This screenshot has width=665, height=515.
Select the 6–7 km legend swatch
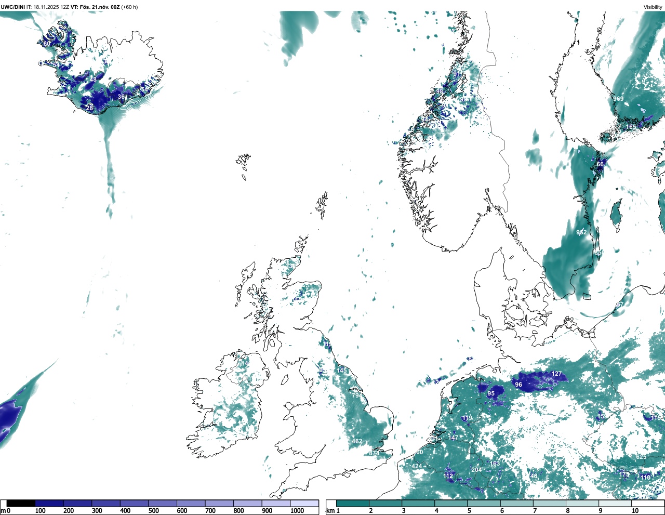click(517, 503)
